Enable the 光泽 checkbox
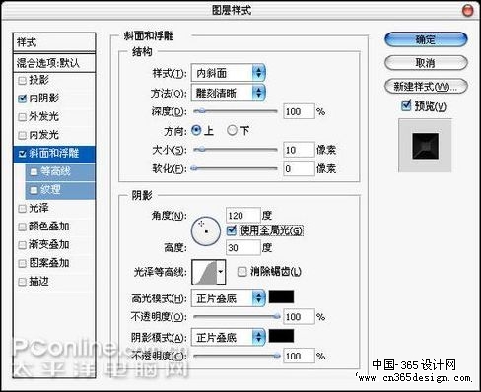This screenshot has width=481, height=392. (22, 209)
